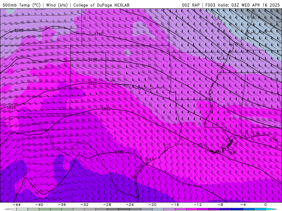Image resolution: width=282 pixels, height=211 pixels.
Task: Click the -32 color scale label
Action: [x=85, y=205]
